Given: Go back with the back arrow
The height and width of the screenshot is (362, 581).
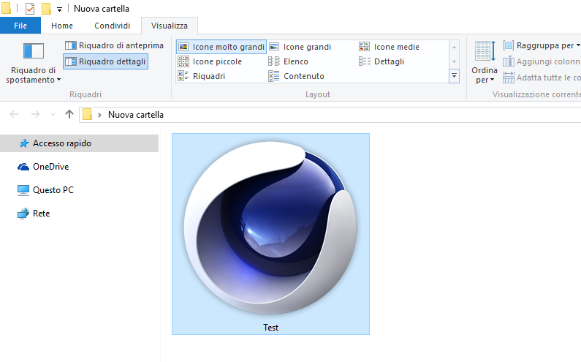Looking at the screenshot, I should [14, 114].
